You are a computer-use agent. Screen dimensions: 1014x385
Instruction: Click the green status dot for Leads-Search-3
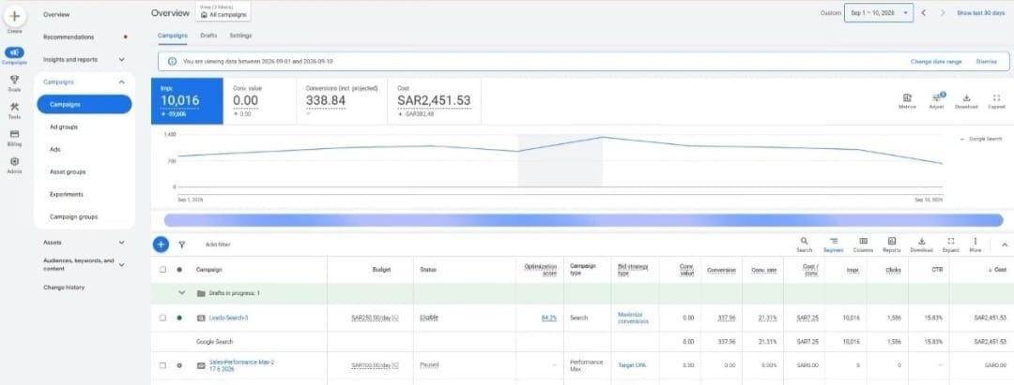[x=179, y=318]
